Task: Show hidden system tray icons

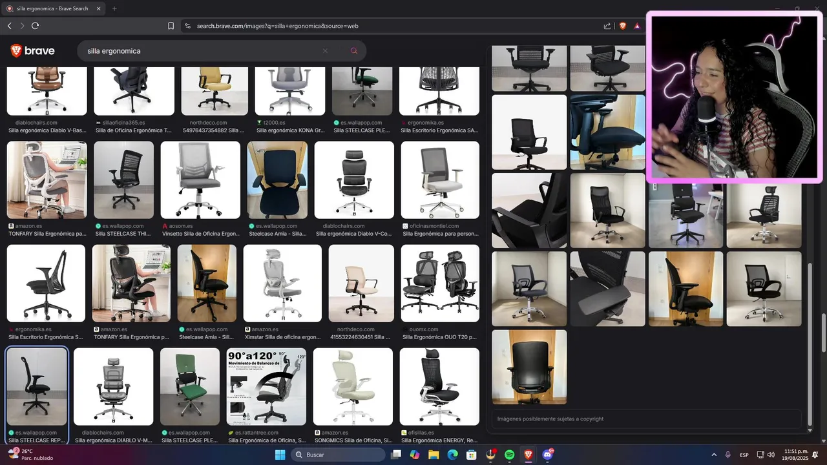Action: (714, 455)
